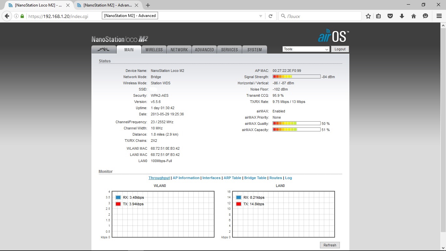Expand the Tools dropdown list
446x251 pixels.
306,49
